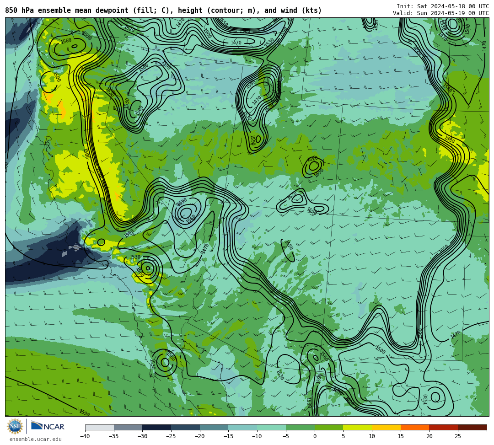494x445 pixels.
Task: Click the colorbar tick label -25
Action: click(171, 436)
